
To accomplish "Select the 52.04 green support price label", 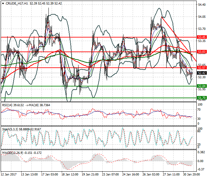I will tap(202, 86).
